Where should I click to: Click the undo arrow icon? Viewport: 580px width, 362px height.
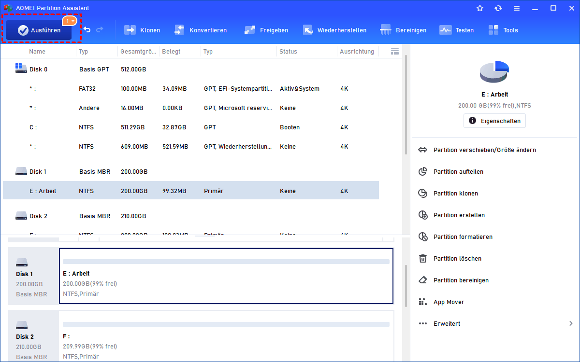(87, 30)
